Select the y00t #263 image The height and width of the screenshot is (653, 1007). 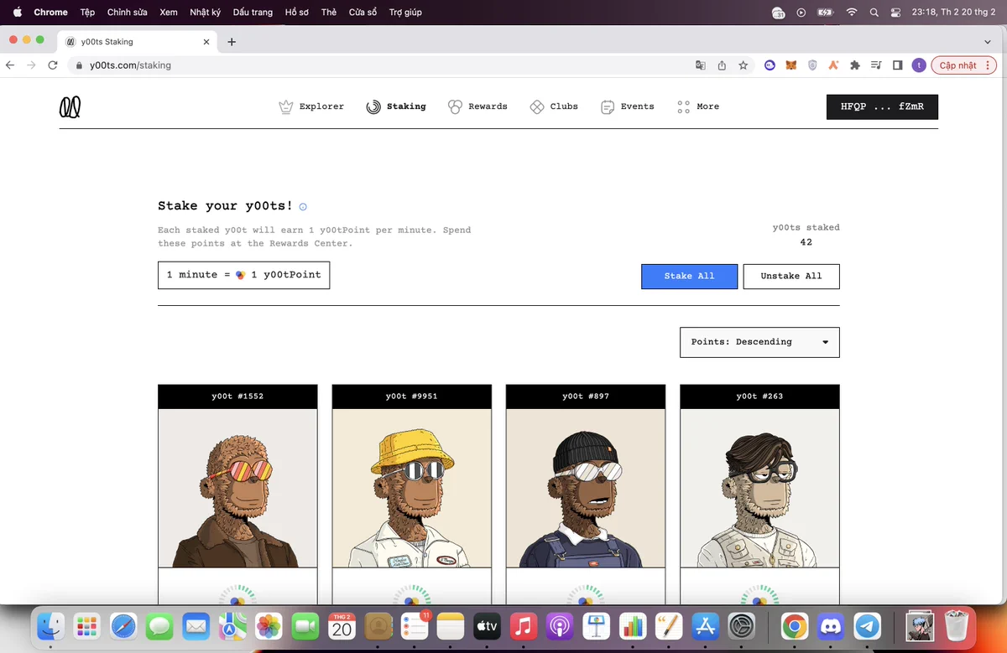click(759, 488)
